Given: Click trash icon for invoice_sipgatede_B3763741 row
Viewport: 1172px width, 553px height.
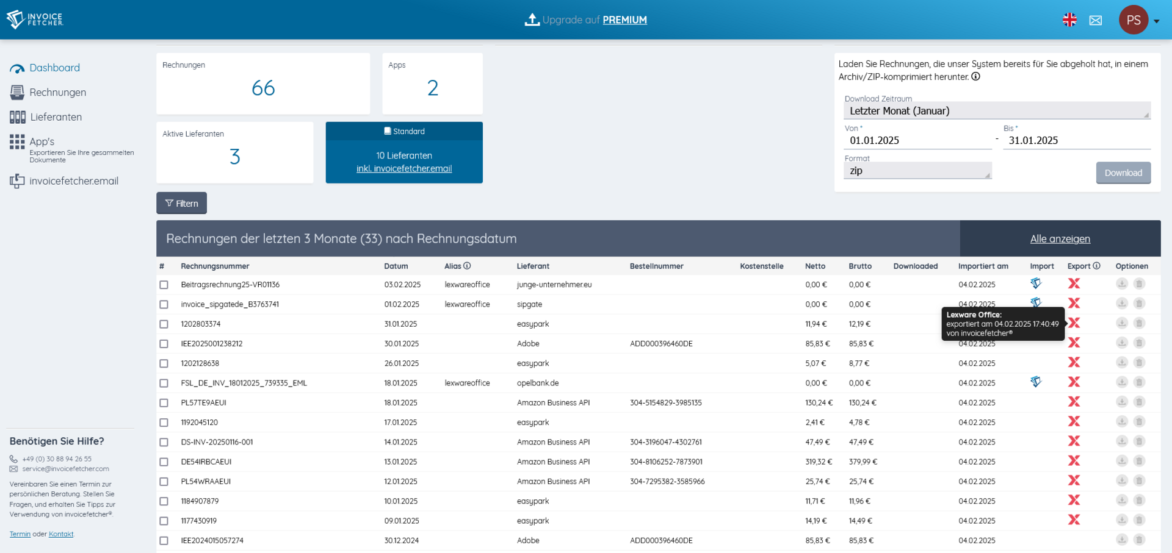Looking at the screenshot, I should (x=1139, y=304).
